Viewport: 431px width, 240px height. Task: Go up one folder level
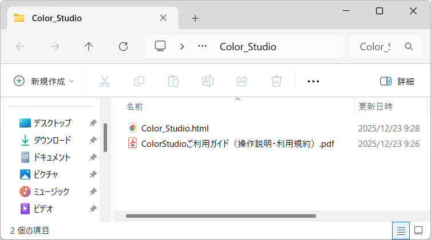click(89, 47)
